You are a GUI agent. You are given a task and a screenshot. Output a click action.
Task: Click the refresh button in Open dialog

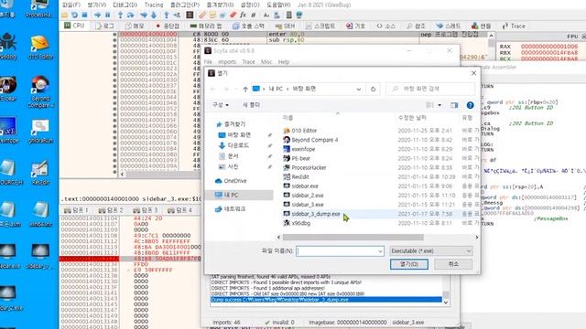click(x=373, y=89)
